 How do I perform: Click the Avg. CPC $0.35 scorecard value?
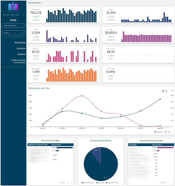[x=36, y=52]
